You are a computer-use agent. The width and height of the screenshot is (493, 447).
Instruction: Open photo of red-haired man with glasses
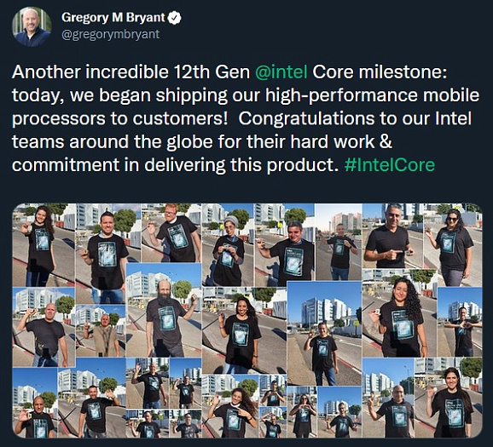pos(171,233)
